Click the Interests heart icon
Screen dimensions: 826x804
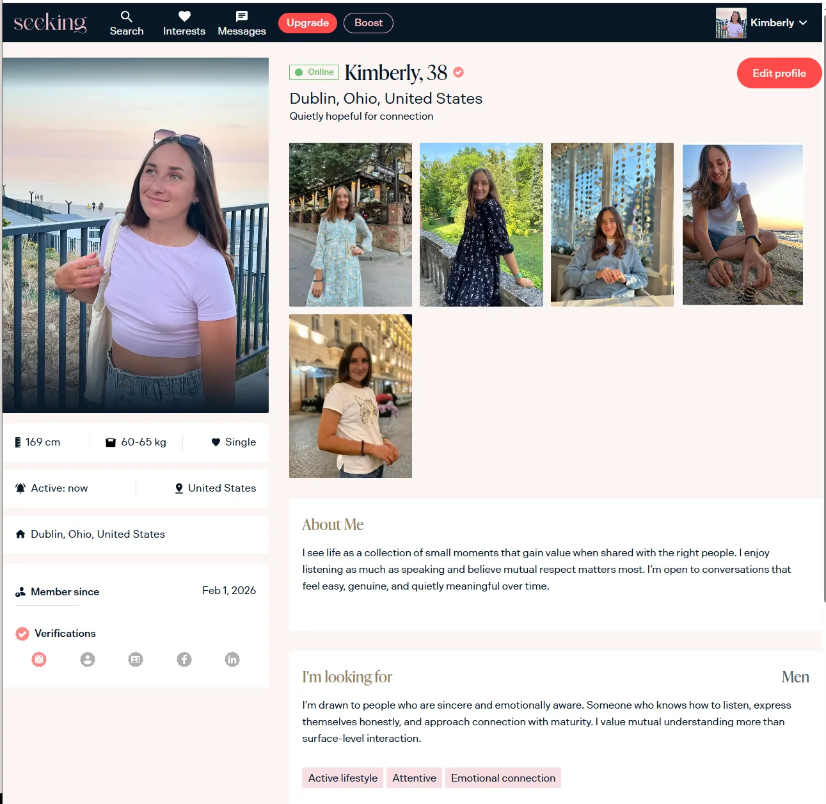pyautogui.click(x=184, y=17)
